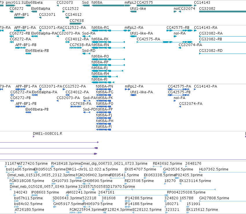This screenshot has height=214, width=246.
Task: Select the Elo68alpha gene label
Action: coord(41,9)
